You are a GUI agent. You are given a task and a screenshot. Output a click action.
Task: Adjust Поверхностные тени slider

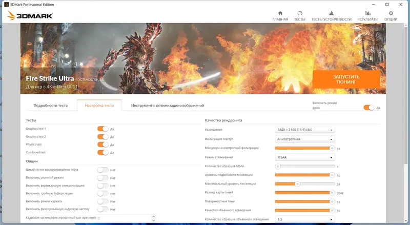point(304,201)
